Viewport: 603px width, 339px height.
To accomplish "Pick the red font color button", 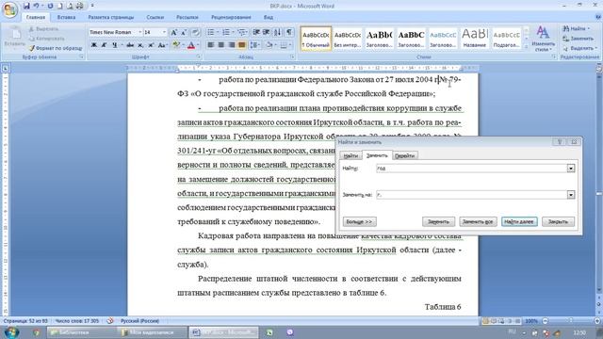I will [x=191, y=45].
